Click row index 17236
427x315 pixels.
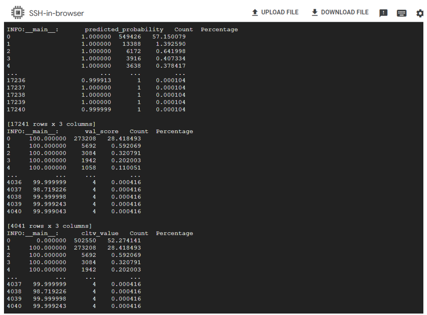tap(16, 80)
